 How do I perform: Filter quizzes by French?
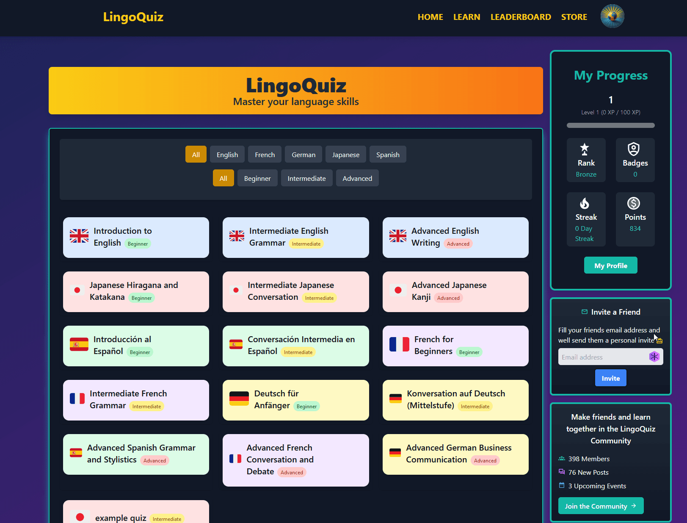[265, 155]
